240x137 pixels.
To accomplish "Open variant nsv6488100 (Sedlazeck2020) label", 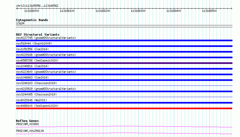I will (x=37, y=106).
